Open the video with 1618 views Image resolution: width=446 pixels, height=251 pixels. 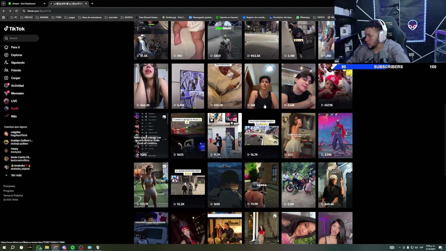[x=225, y=185]
